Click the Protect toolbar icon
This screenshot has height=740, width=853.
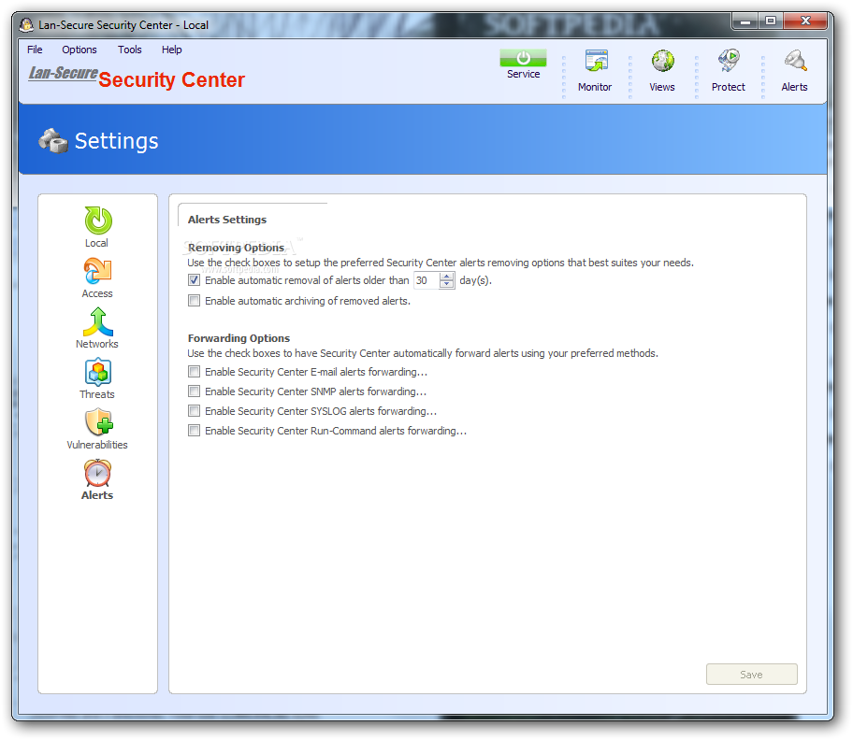729,61
